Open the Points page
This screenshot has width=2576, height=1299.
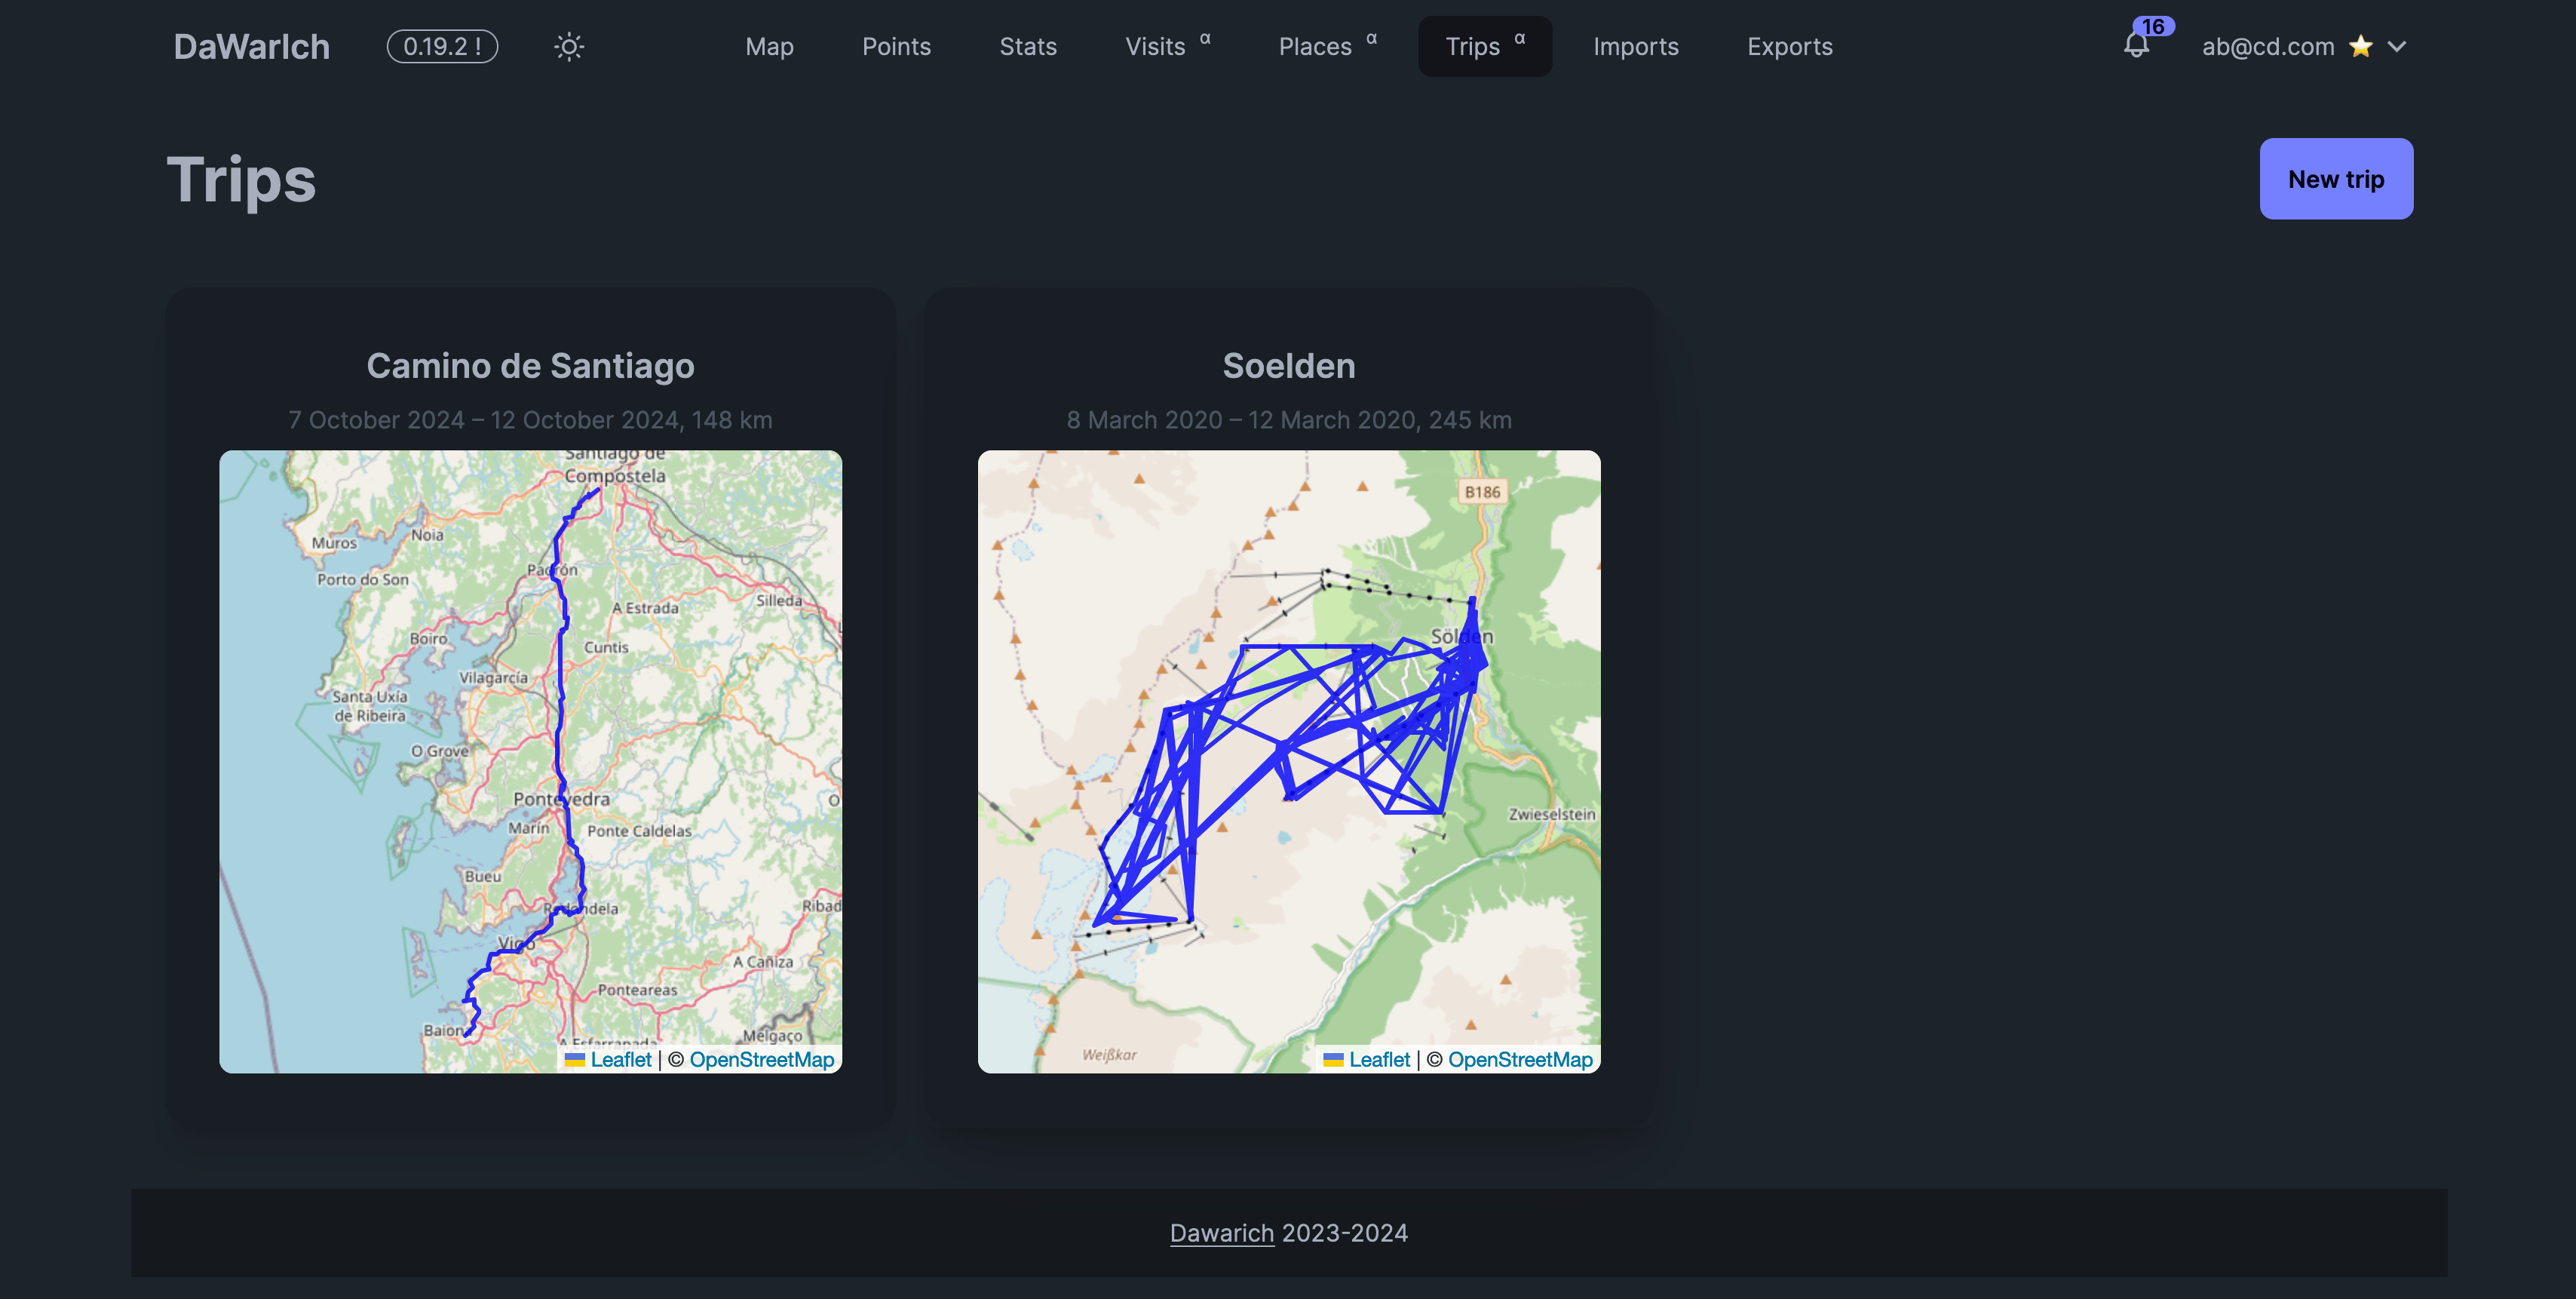(x=896, y=47)
